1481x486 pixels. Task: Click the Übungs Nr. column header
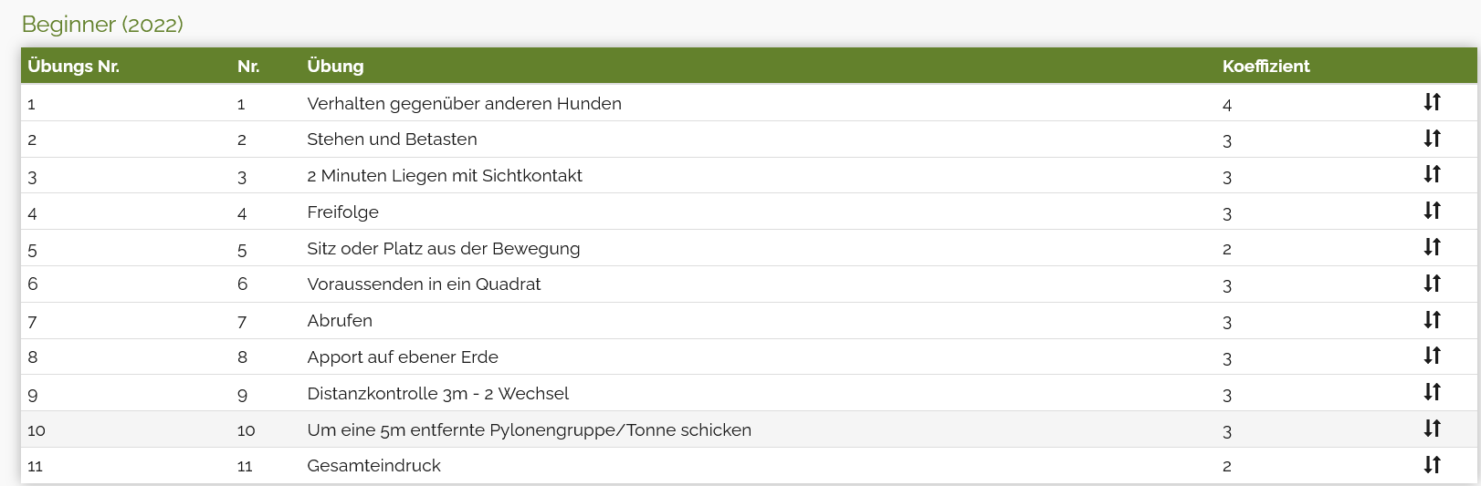(73, 66)
